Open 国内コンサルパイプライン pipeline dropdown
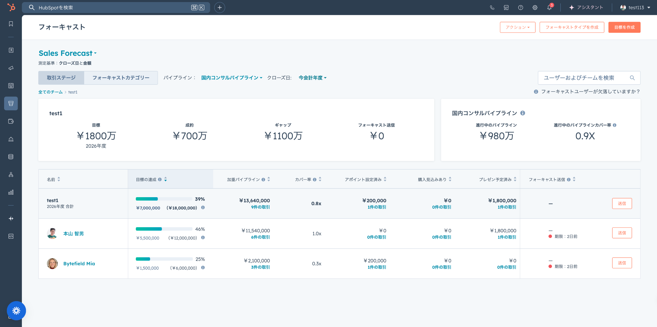The image size is (657, 327). 231,78
